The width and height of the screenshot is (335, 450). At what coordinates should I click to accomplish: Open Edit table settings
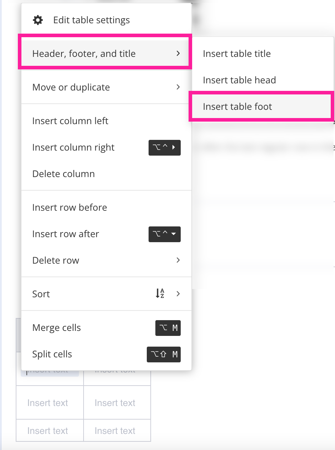pyautogui.click(x=91, y=20)
